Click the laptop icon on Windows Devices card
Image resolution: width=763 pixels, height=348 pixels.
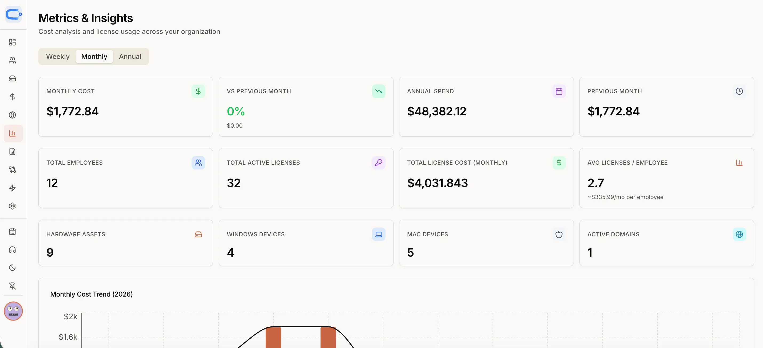379,234
